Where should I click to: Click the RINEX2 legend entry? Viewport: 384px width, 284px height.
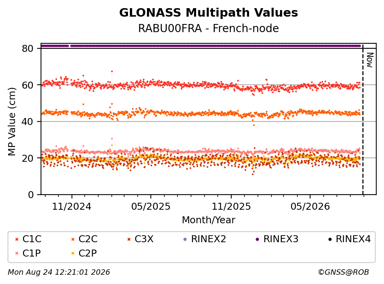click(205, 239)
